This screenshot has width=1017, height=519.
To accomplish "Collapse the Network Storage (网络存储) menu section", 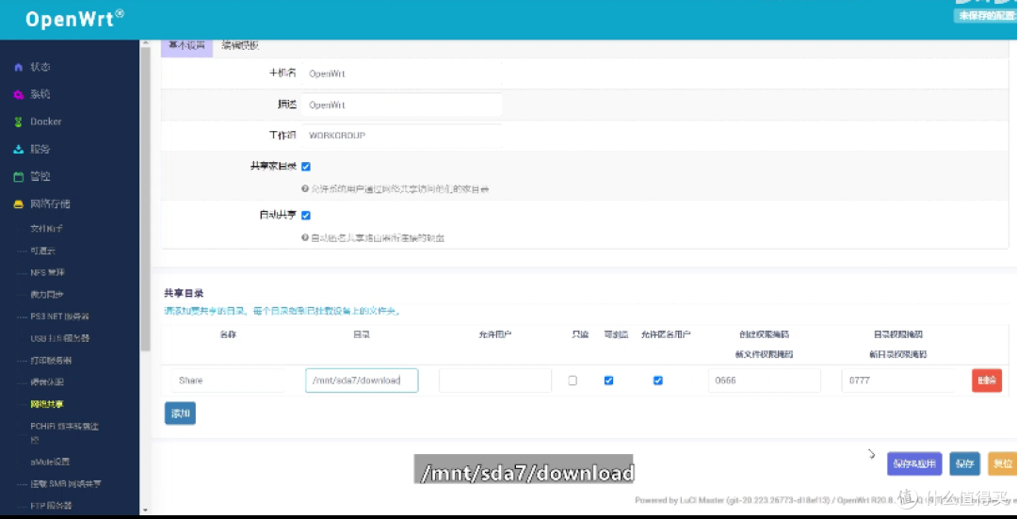I will pyautogui.click(x=50, y=204).
